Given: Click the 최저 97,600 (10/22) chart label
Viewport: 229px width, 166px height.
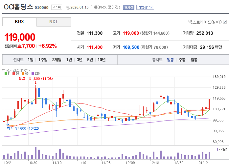Looking at the screenshot, I should [x=23, y=128].
